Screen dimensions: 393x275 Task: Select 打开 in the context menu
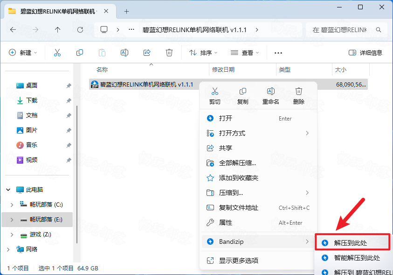pyautogui.click(x=259, y=118)
